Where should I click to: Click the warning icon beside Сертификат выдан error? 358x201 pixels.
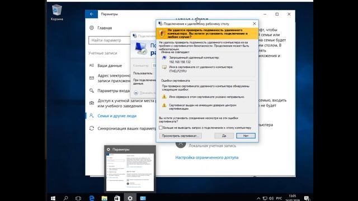164,106
